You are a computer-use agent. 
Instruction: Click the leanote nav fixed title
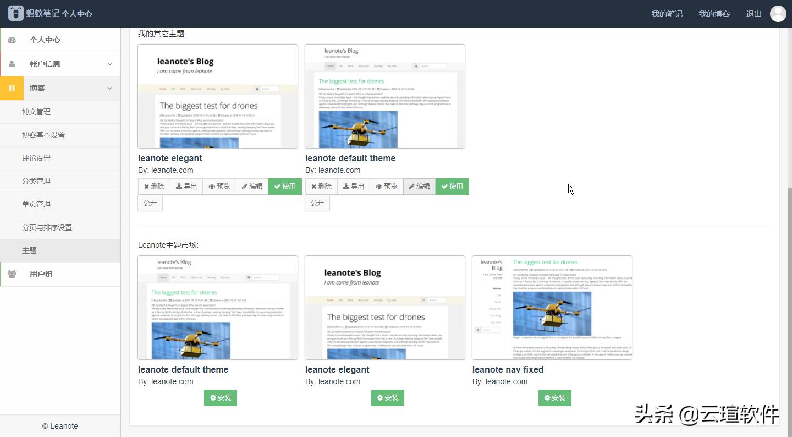pyautogui.click(x=508, y=369)
